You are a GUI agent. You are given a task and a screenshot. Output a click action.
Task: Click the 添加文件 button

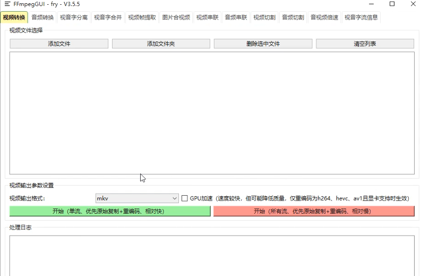pos(59,44)
